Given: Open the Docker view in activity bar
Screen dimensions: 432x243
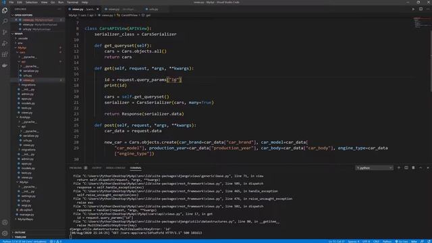Looking at the screenshot, I should [5, 65].
